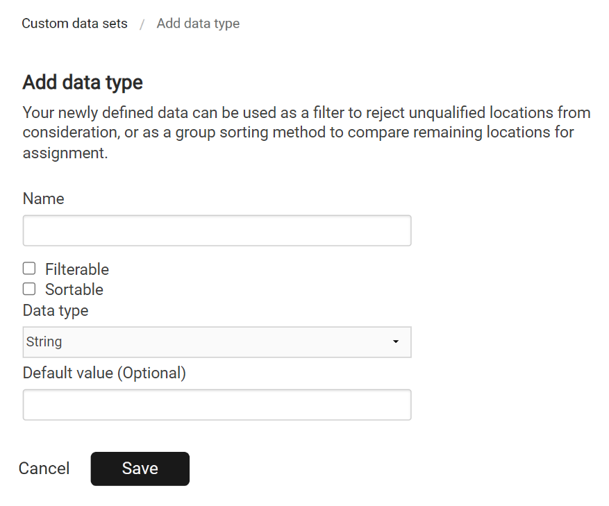The height and width of the screenshot is (506, 609).
Task: Open the Data type dropdown arrow
Action: pyautogui.click(x=395, y=341)
